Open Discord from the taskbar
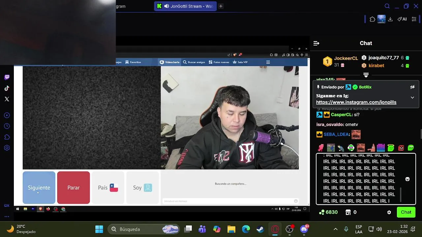 click(304, 229)
